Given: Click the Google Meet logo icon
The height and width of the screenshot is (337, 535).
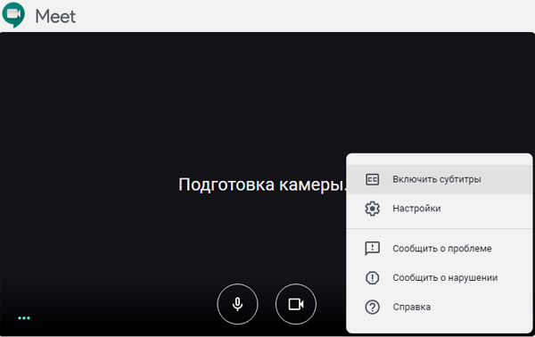Looking at the screenshot, I should [13, 14].
